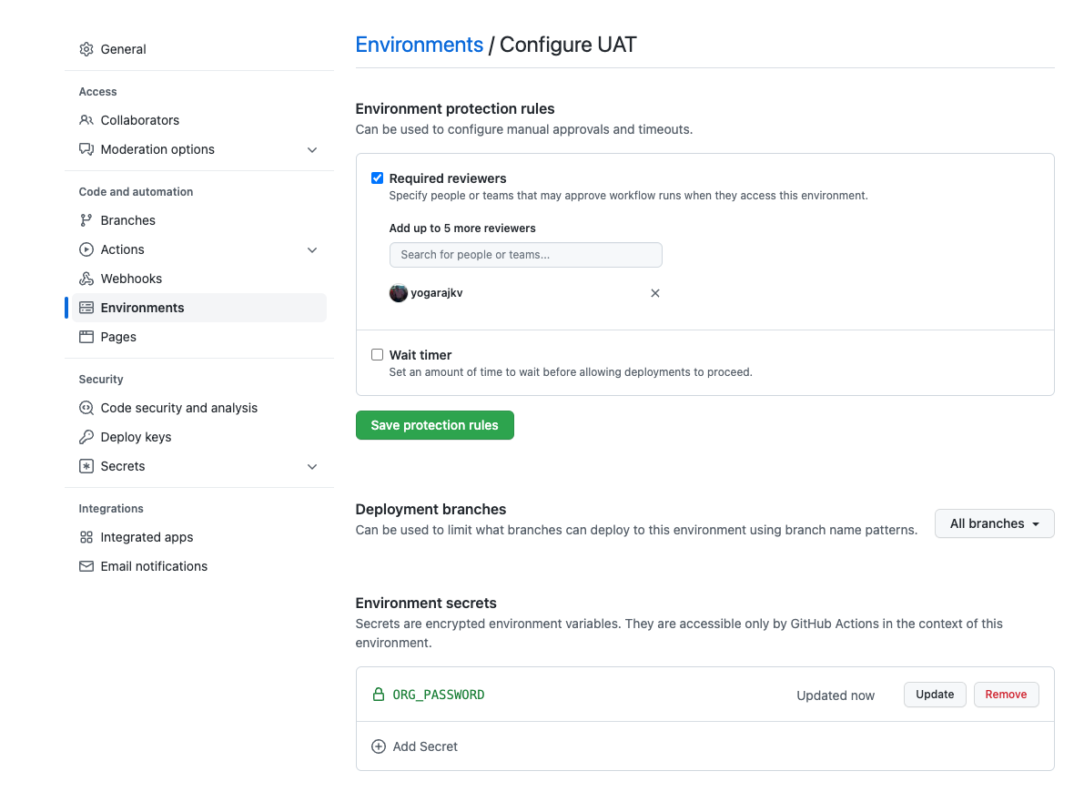
Task: Click the search field for people or teams
Action: [525, 255]
